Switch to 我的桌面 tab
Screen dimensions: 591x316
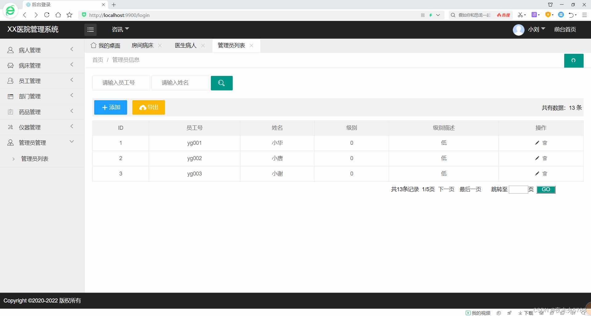click(x=106, y=45)
